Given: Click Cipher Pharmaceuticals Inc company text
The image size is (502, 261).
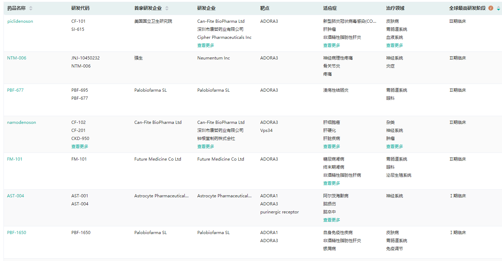Looking at the screenshot, I should (x=224, y=37).
